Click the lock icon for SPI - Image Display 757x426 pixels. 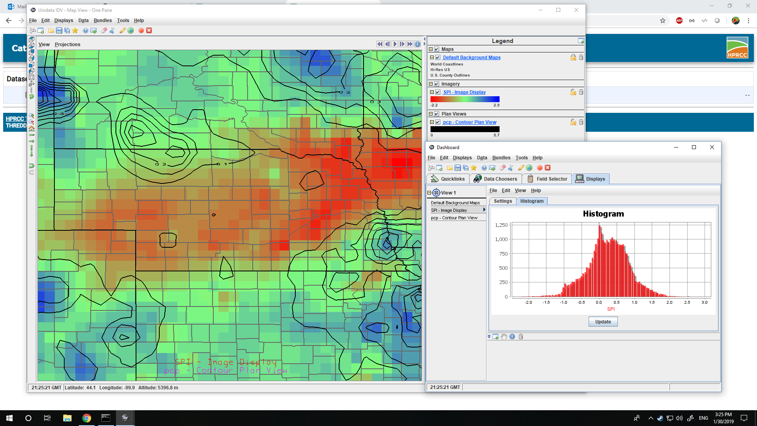pyautogui.click(x=573, y=92)
